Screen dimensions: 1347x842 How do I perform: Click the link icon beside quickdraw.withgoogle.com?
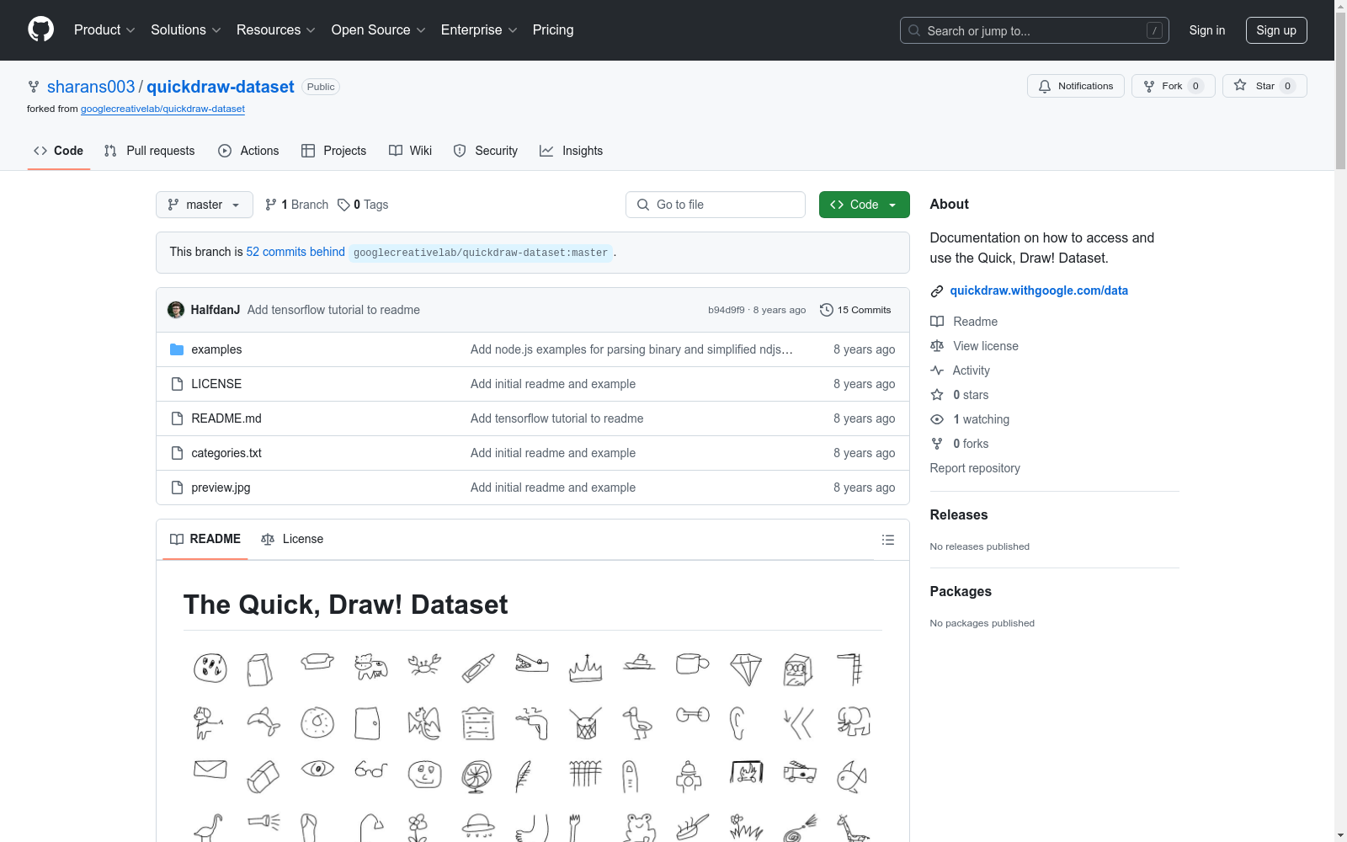[x=937, y=291]
